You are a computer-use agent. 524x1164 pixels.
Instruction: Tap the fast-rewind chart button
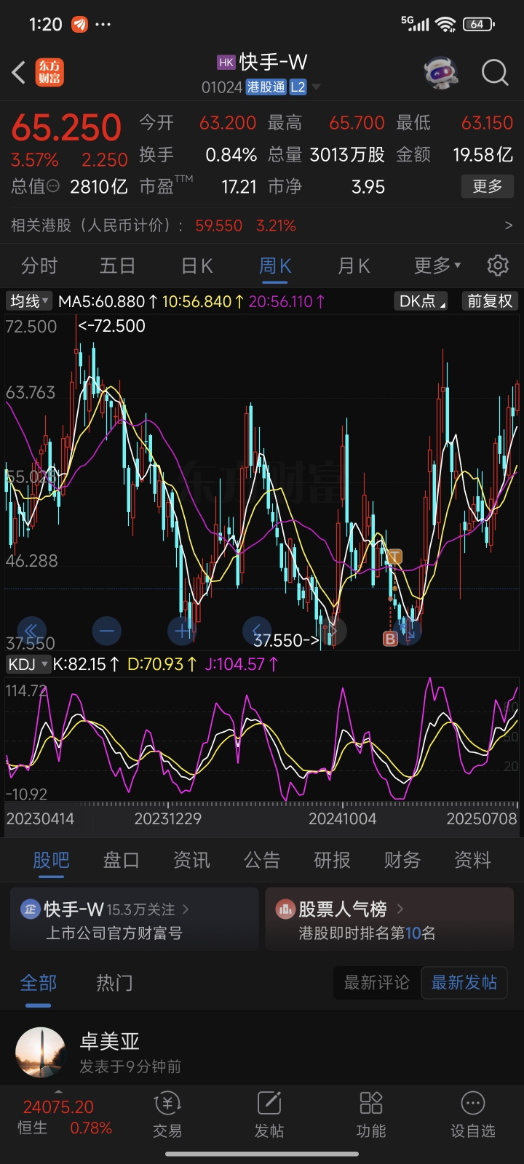[31, 630]
